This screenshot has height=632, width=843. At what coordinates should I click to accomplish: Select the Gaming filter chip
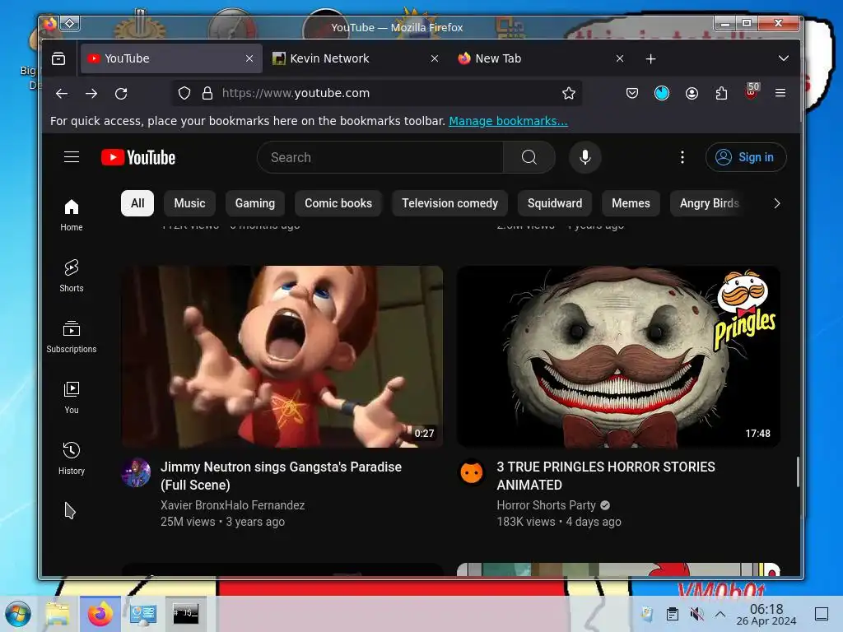255,203
